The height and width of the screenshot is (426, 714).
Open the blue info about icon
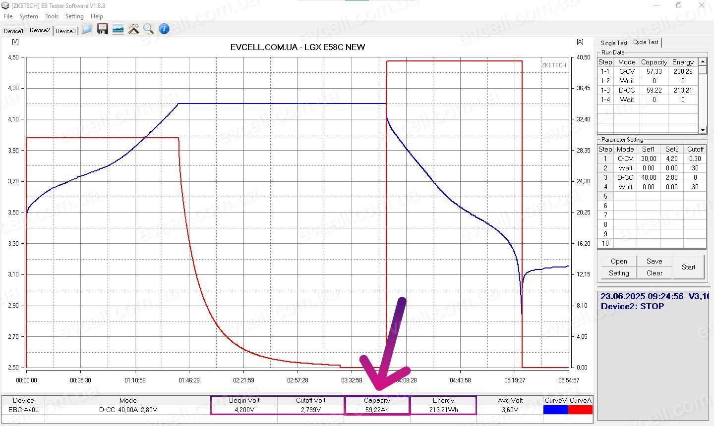[x=164, y=29]
